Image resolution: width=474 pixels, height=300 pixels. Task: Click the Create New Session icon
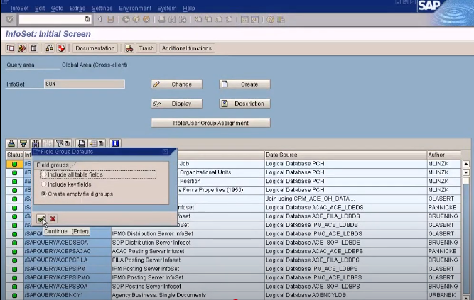[244, 20]
